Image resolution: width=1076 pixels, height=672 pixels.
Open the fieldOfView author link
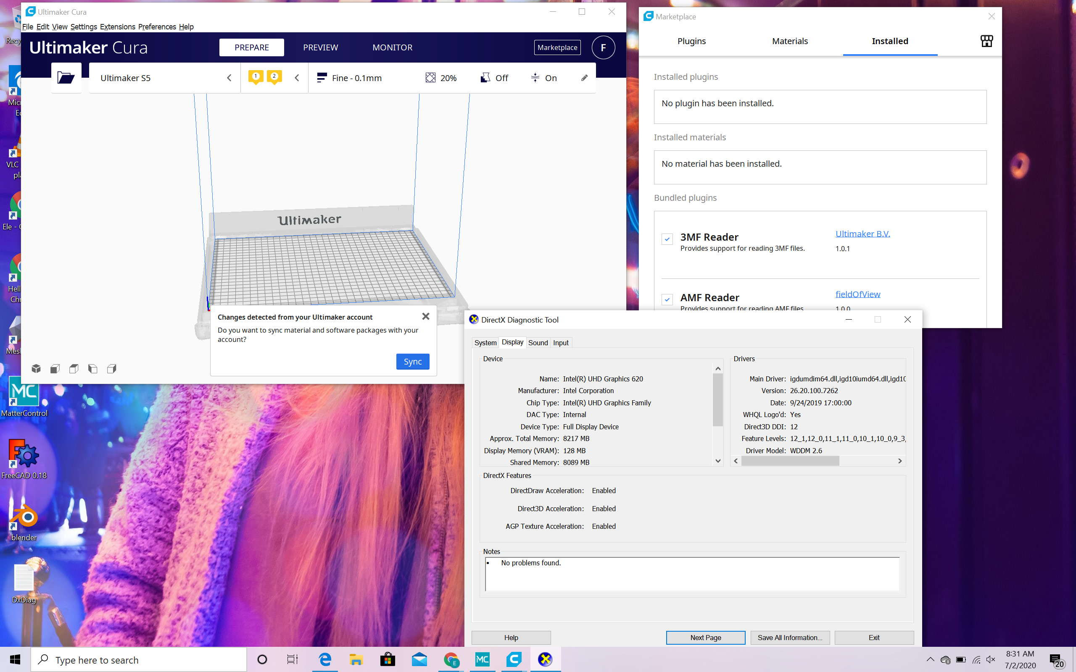coord(857,294)
